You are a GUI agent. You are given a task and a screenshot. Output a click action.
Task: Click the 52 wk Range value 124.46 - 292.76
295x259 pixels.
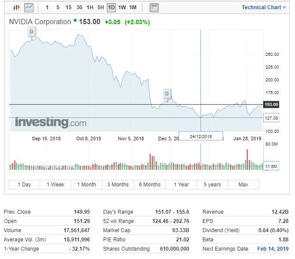point(171,221)
